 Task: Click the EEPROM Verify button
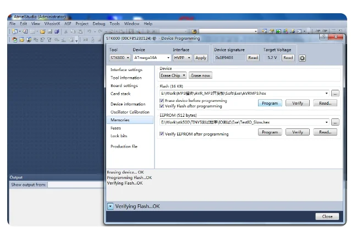(x=297, y=132)
